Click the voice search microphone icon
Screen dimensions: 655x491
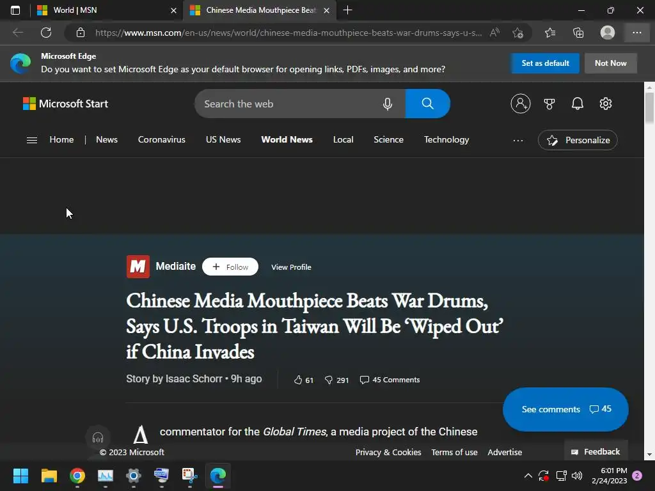click(x=387, y=104)
